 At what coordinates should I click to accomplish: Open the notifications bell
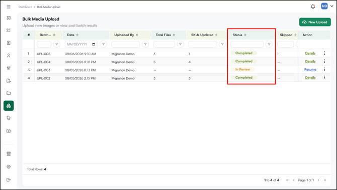coord(313,7)
